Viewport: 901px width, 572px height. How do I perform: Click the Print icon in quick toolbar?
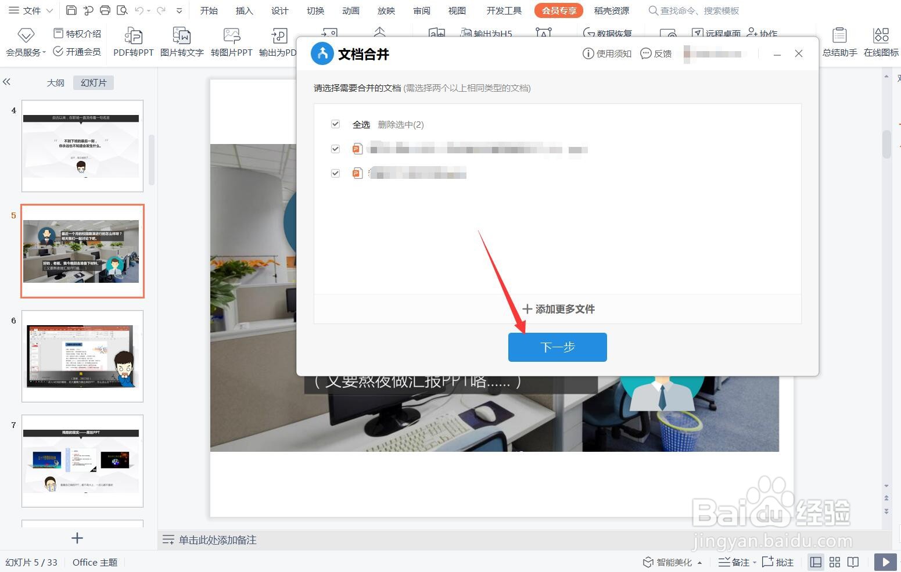click(x=105, y=10)
